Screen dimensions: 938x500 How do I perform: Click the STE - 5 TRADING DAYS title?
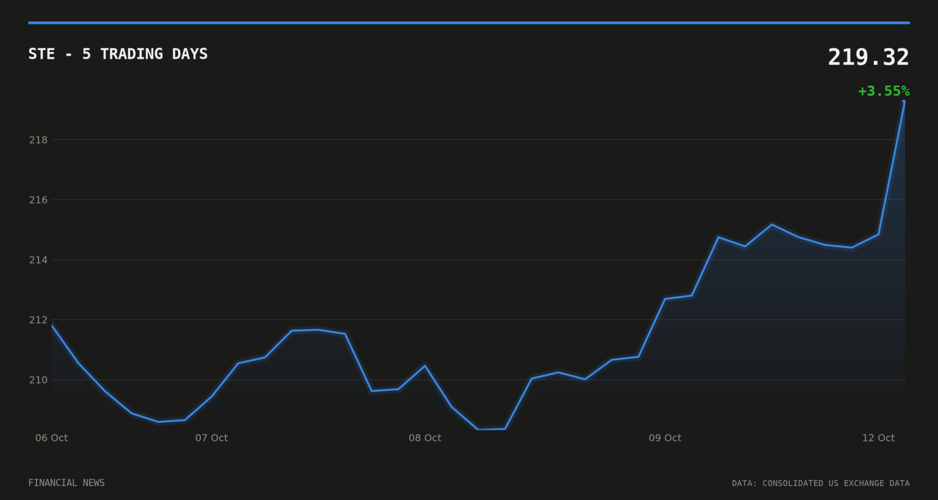click(118, 54)
